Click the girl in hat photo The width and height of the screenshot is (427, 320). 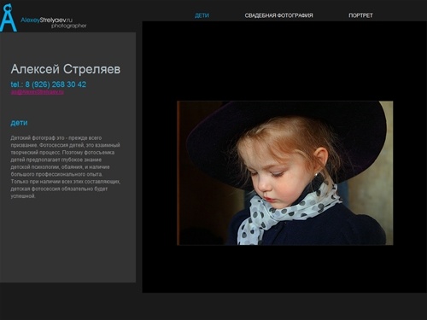click(285, 173)
